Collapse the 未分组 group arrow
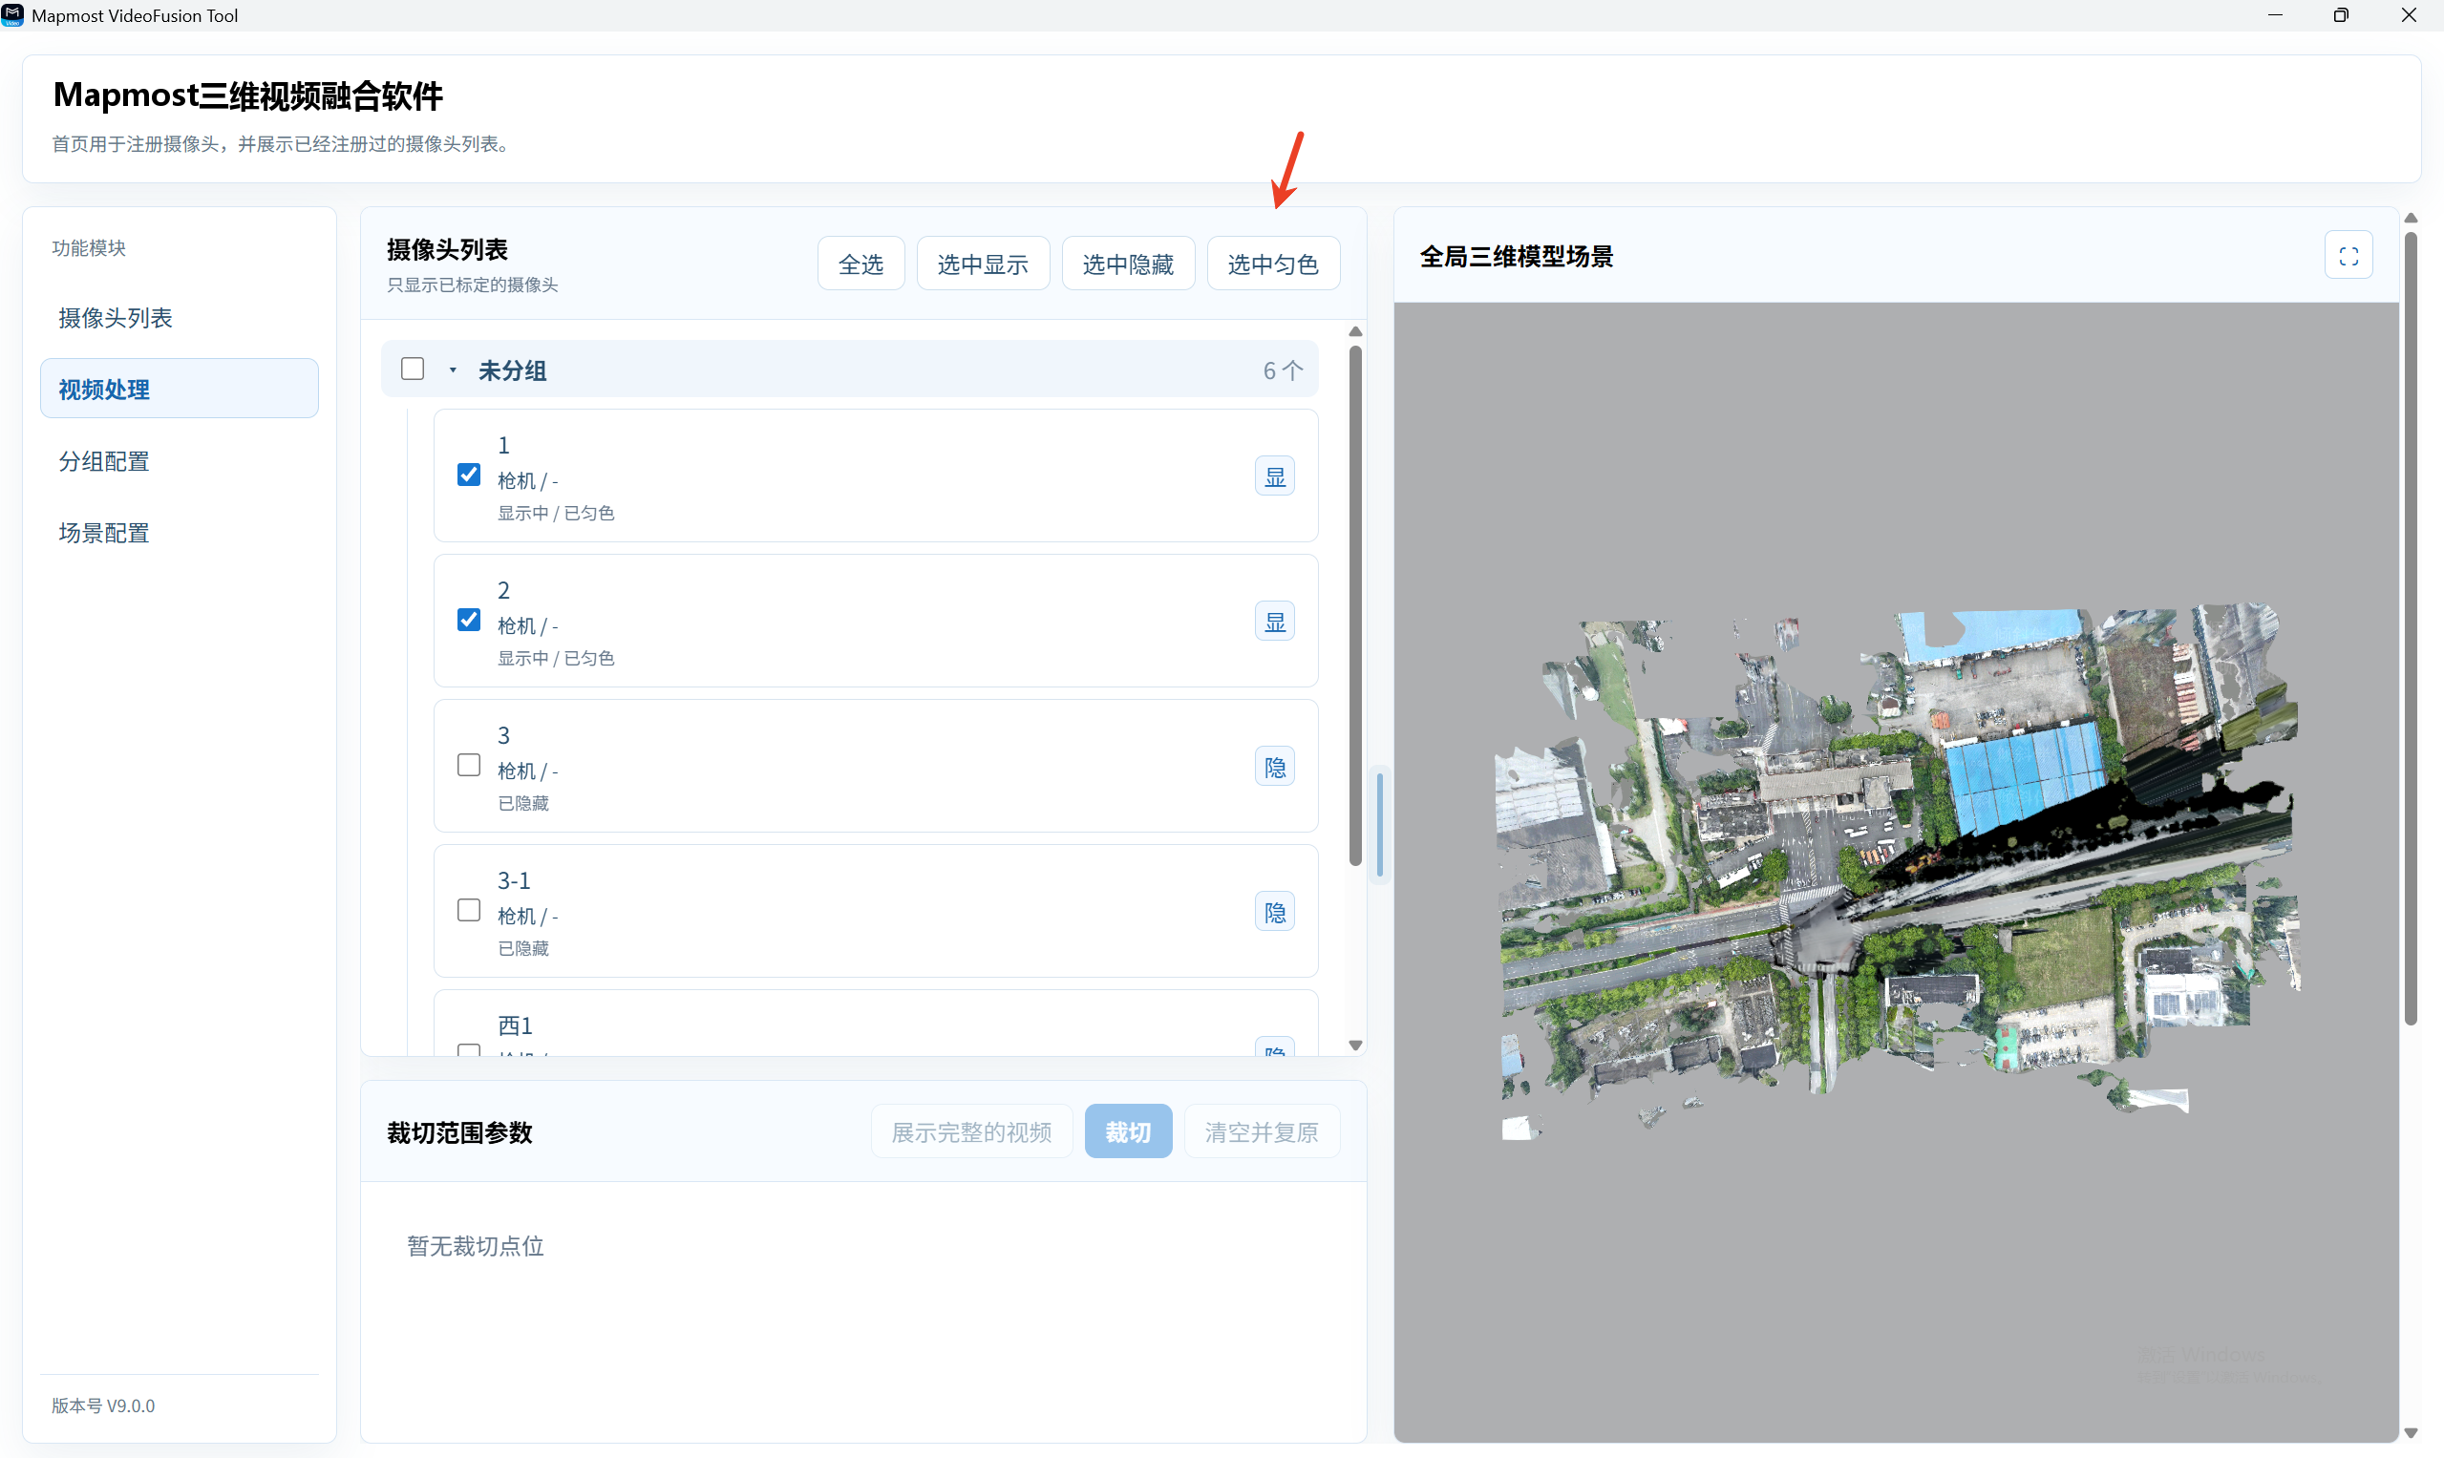This screenshot has height=1458, width=2444. point(453,370)
